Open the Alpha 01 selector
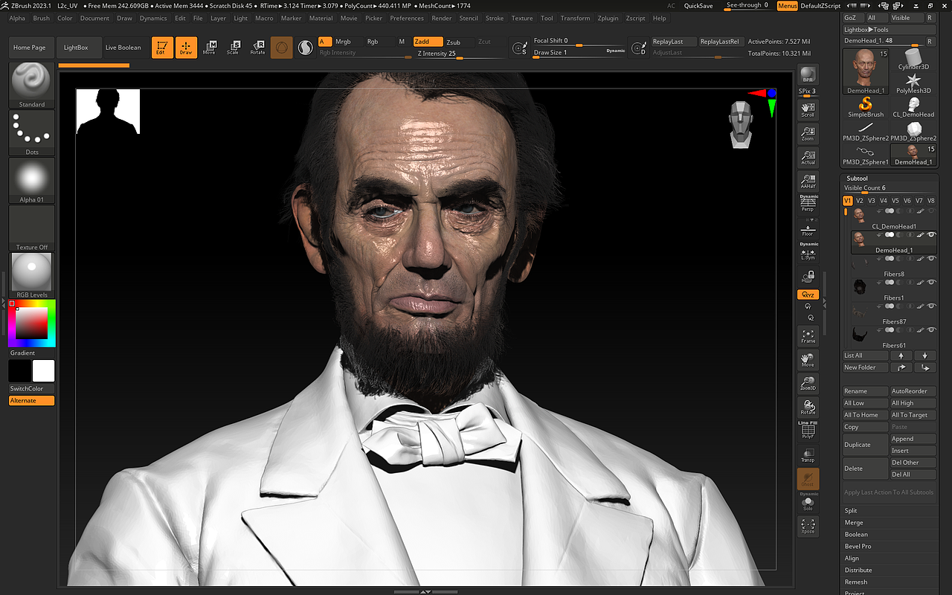 [30, 178]
